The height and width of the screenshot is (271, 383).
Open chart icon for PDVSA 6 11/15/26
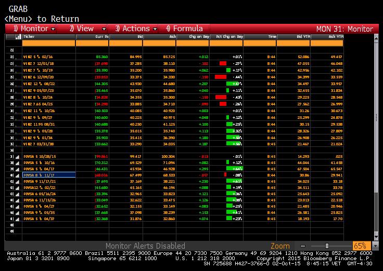(17, 200)
